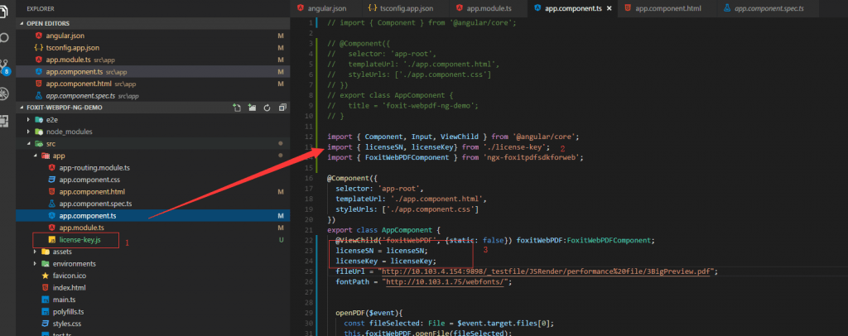The height and width of the screenshot is (336, 848).
Task: Open styles.css in file tree
Action: [x=153, y=324]
